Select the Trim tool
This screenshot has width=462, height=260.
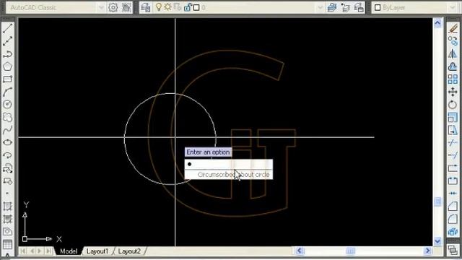tap(453, 142)
